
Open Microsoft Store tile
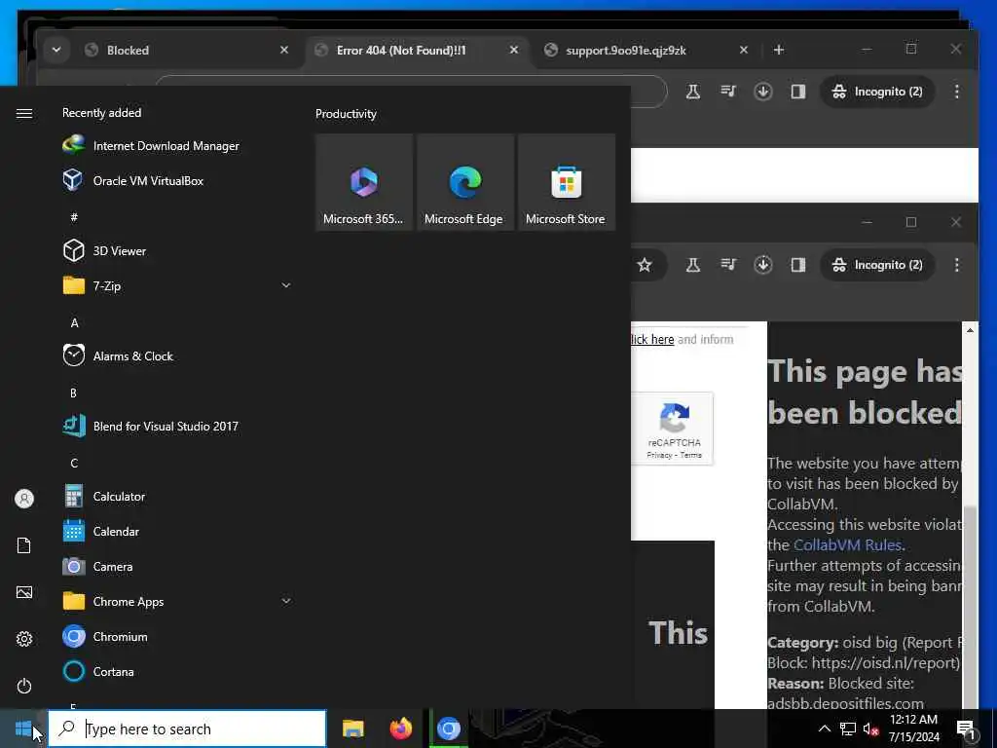click(x=566, y=182)
